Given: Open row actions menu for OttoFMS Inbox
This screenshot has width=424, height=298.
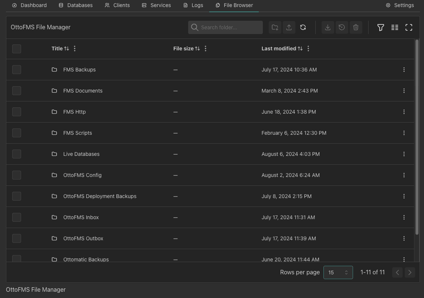Looking at the screenshot, I should 404,217.
